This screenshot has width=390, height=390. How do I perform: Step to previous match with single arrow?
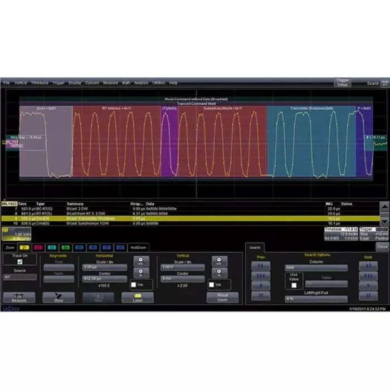(260, 285)
